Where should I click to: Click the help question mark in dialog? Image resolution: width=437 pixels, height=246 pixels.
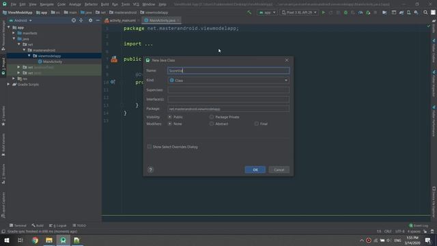click(x=150, y=169)
